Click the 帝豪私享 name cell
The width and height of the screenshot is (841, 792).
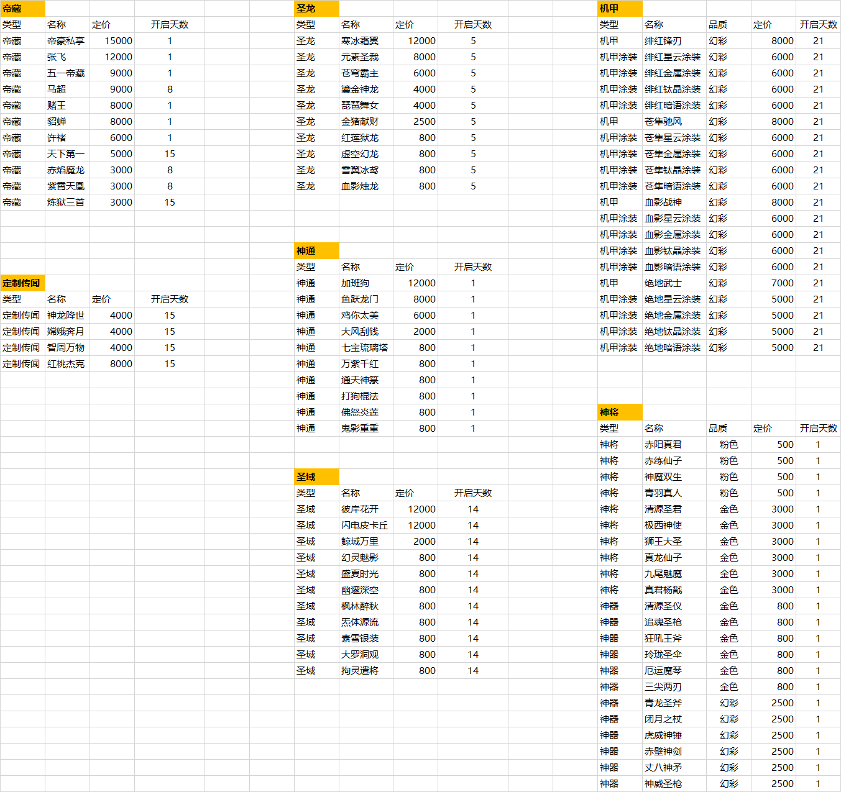coord(67,41)
